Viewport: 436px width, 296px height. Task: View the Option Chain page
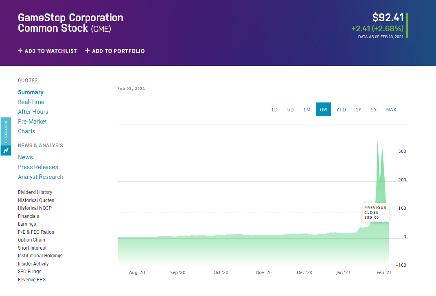(x=31, y=240)
